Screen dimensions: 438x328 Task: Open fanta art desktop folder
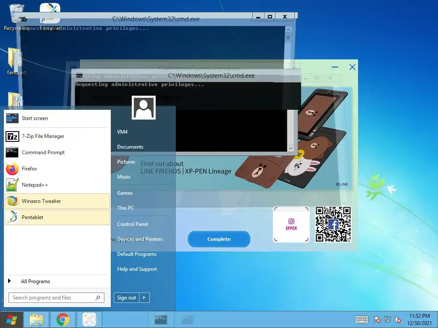click(x=16, y=61)
